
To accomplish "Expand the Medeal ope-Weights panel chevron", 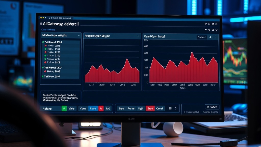I will pos(79,35).
